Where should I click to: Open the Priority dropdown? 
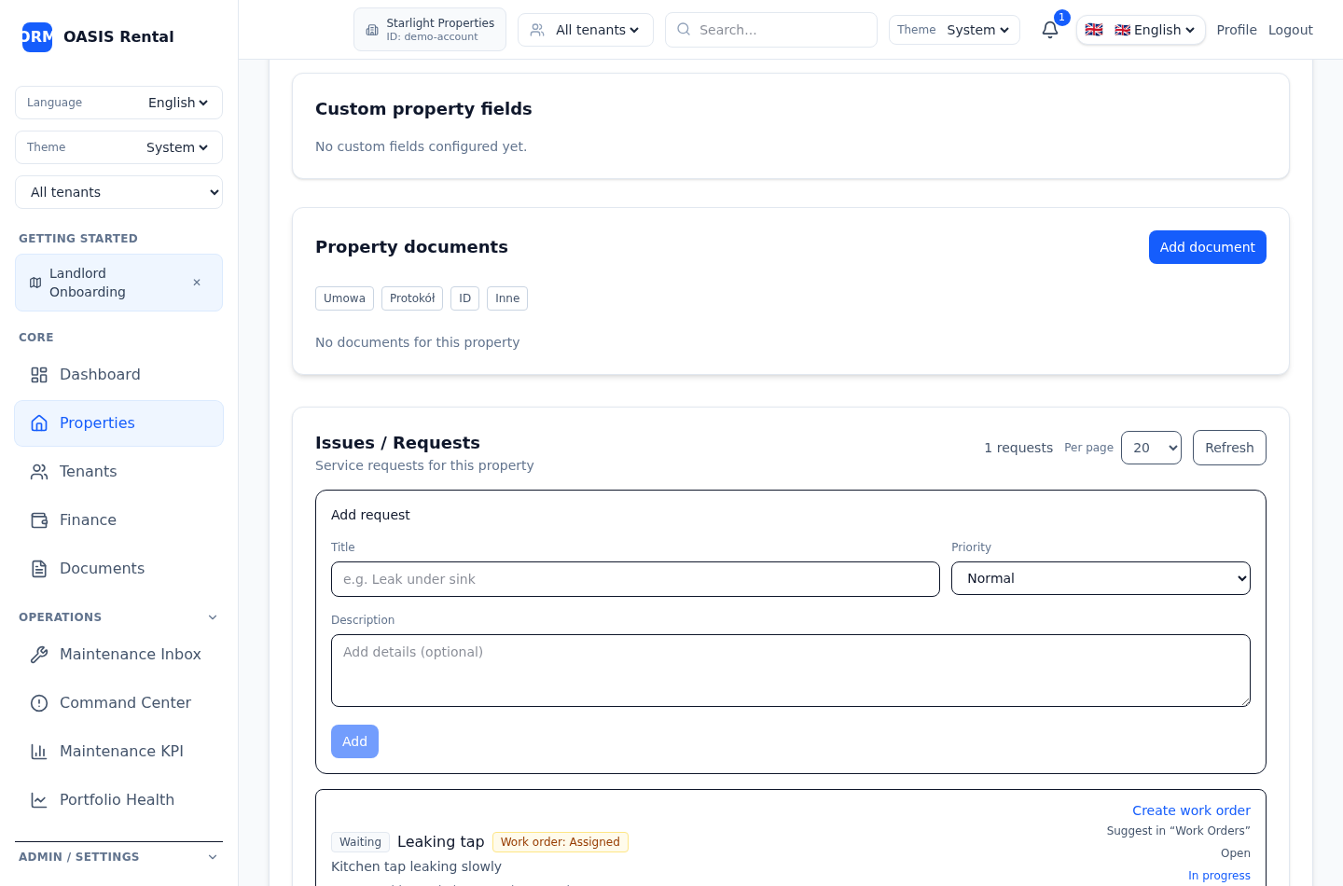(x=1101, y=578)
